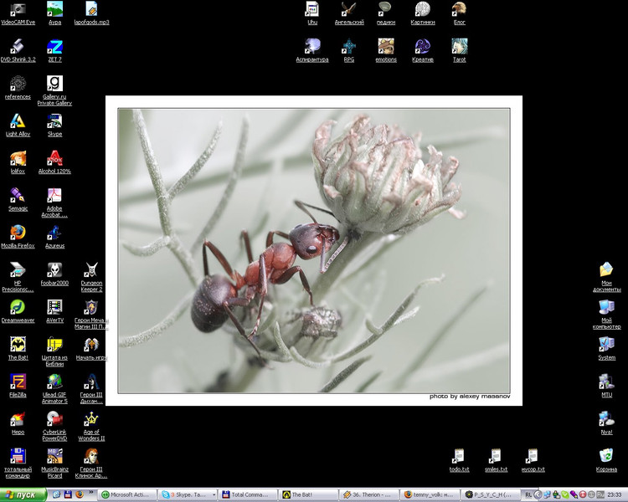Image resolution: width=628 pixels, height=502 pixels.
Task: Launch the Alcohol 120% shortcut
Action: point(54,162)
